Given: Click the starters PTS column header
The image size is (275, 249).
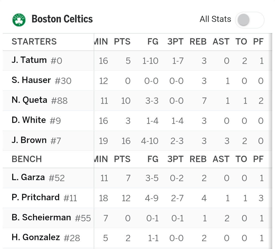Looking at the screenshot, I should (122, 42).
